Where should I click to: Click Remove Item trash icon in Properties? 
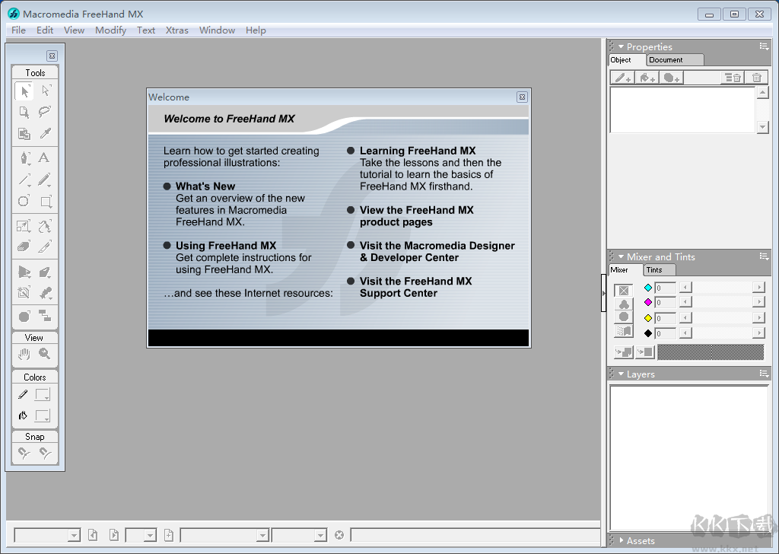pyautogui.click(x=756, y=78)
